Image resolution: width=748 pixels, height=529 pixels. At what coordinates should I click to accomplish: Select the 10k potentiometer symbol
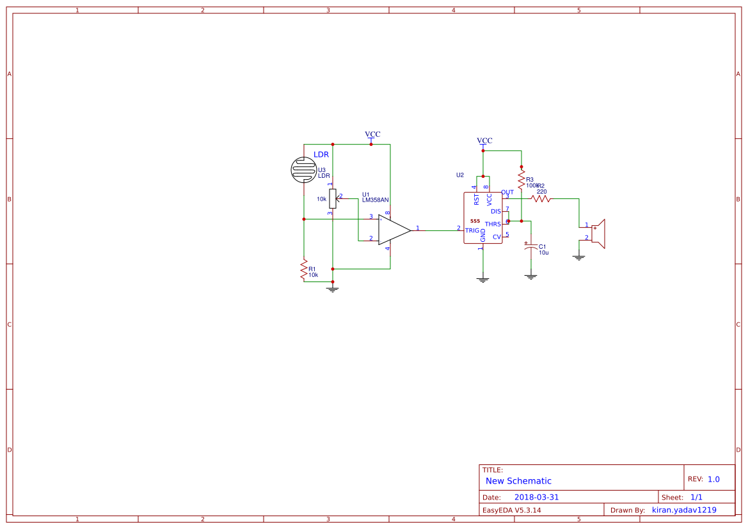[333, 198]
